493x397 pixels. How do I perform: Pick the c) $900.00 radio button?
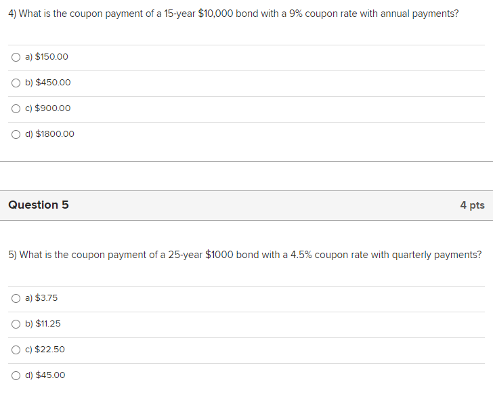tap(16, 108)
